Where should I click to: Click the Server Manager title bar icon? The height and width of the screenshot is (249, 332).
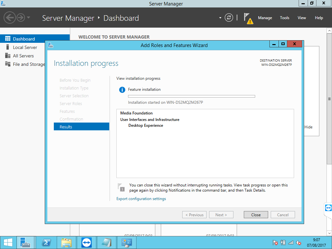pos(3,3)
